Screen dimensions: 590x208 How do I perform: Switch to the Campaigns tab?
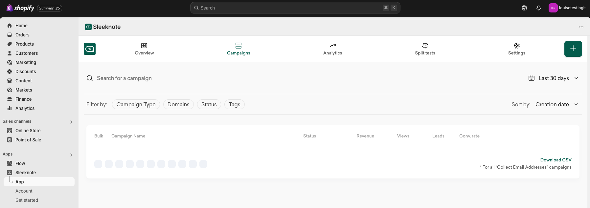click(x=238, y=49)
